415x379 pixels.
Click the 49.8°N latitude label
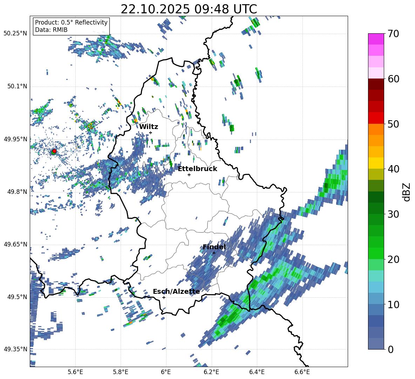[x=17, y=192]
